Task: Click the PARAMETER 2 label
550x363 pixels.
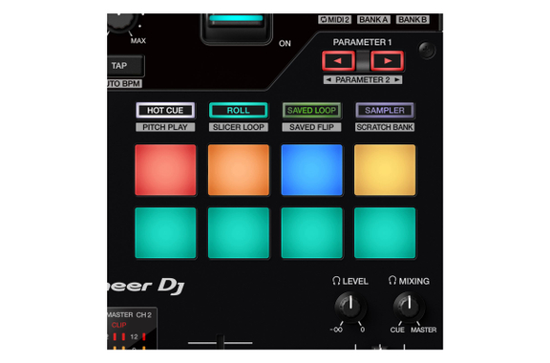Action: 362,79
